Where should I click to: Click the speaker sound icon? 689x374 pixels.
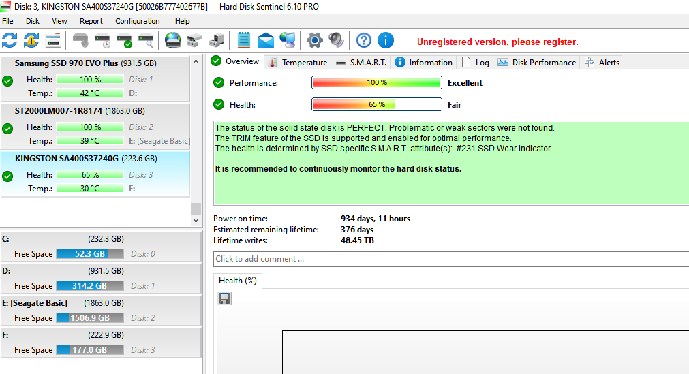tap(337, 40)
